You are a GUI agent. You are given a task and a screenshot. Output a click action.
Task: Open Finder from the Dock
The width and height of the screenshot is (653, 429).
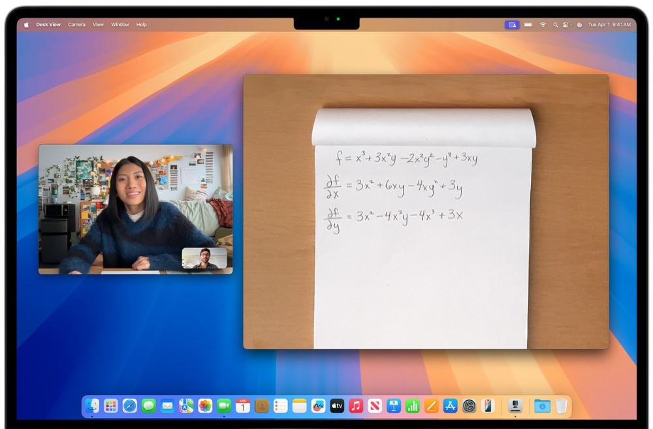click(92, 405)
